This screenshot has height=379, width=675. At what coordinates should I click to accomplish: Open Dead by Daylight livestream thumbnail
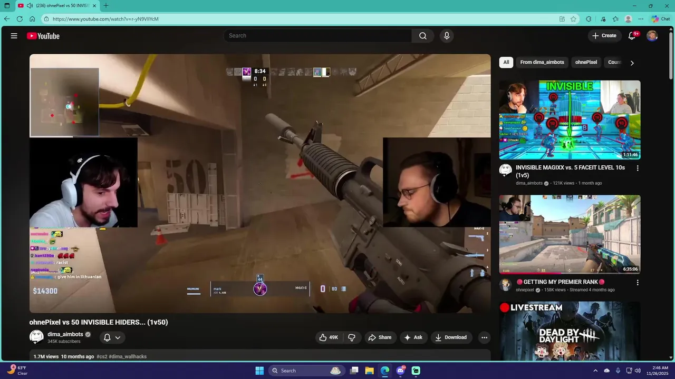click(x=570, y=331)
